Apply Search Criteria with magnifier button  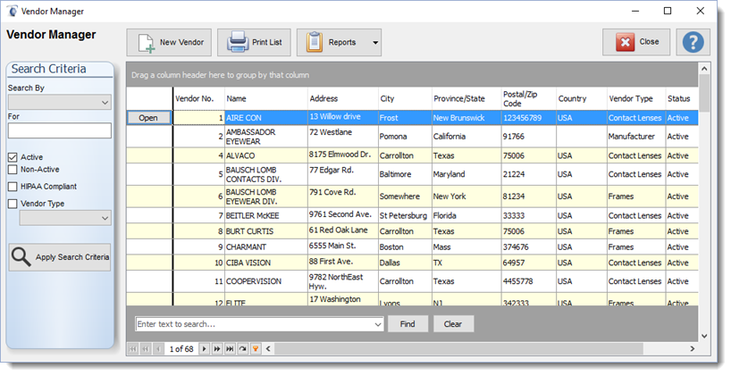tap(60, 257)
